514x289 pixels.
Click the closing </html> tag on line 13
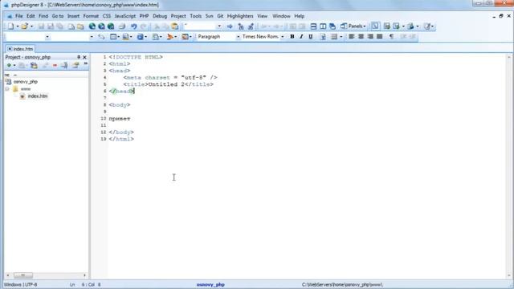[121, 139]
